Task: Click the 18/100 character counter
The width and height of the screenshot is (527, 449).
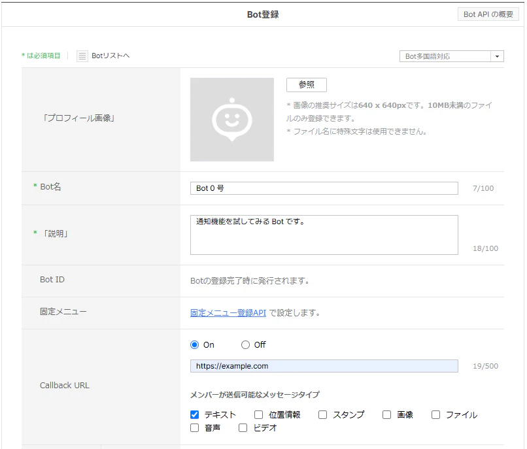Action: 485,248
